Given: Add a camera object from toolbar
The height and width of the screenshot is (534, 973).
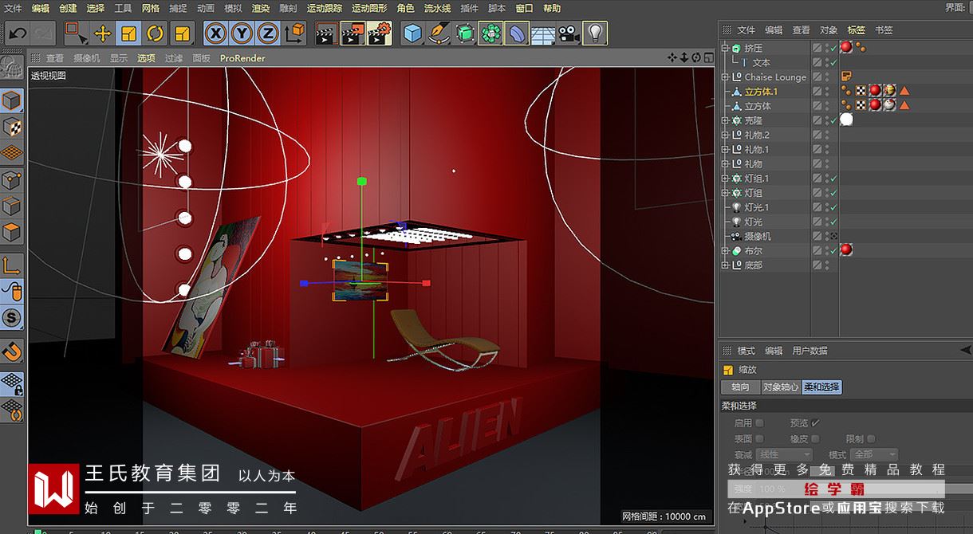Looking at the screenshot, I should coord(569,33).
